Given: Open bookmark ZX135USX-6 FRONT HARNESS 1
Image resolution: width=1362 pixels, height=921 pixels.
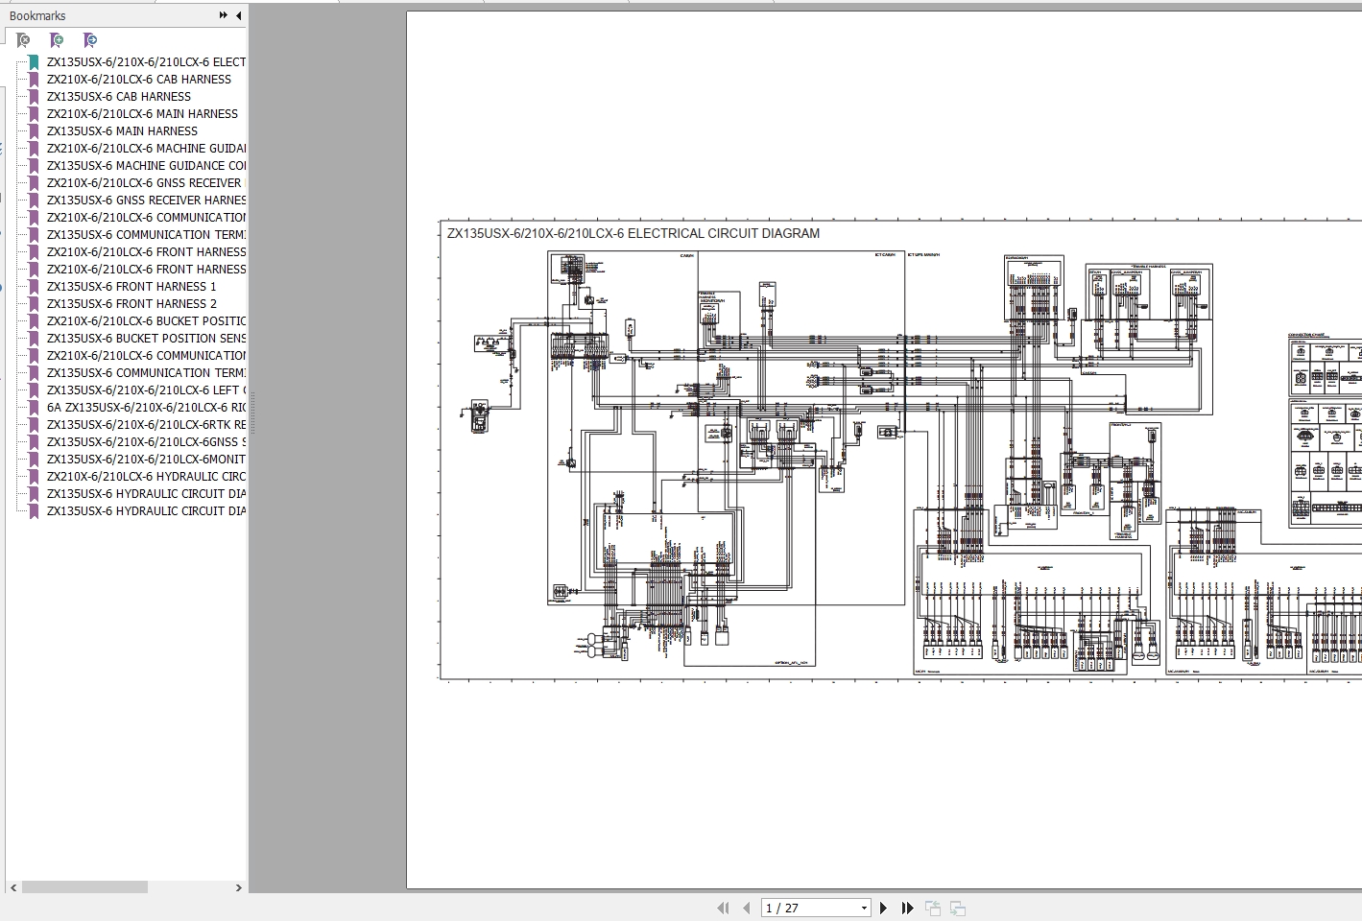Looking at the screenshot, I should coord(131,287).
